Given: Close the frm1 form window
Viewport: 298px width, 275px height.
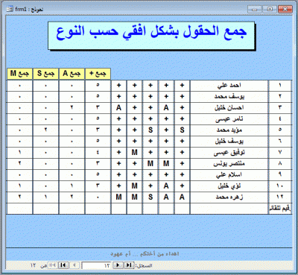Looking at the screenshot, I should 285,9.
